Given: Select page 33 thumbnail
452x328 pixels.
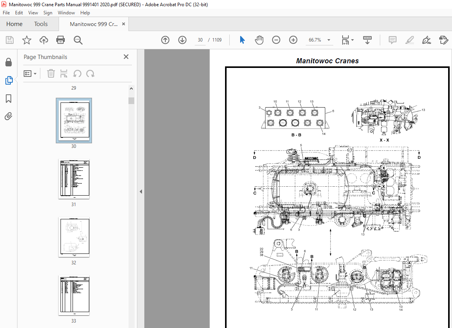Looking at the screenshot, I should click(x=74, y=295).
